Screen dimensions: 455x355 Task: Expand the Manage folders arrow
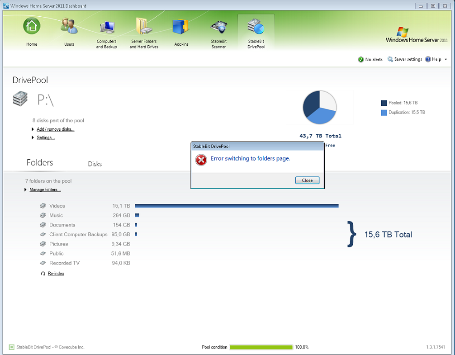click(x=25, y=189)
